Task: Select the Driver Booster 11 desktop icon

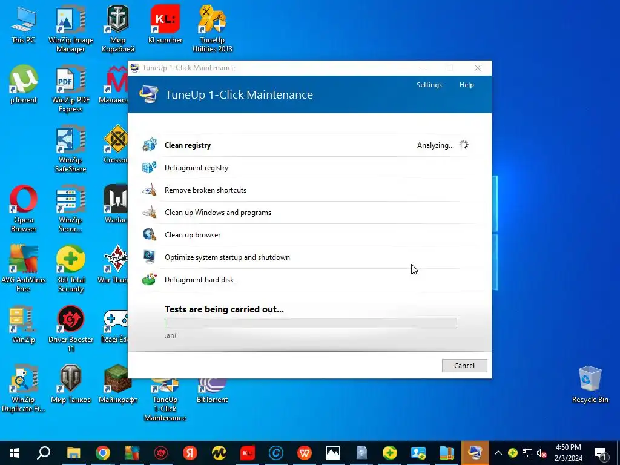Action: pyautogui.click(x=71, y=329)
